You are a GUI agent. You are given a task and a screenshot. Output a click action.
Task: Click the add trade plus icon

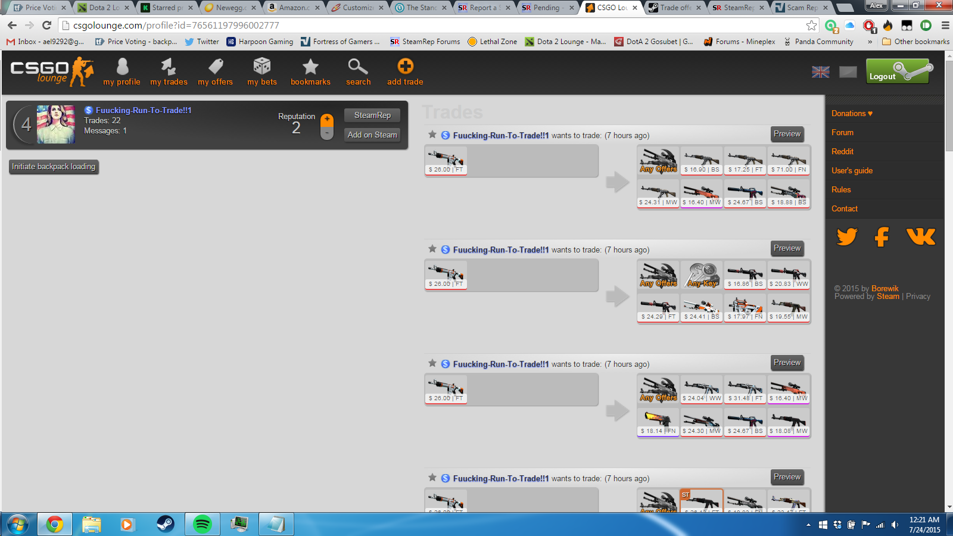click(x=405, y=67)
